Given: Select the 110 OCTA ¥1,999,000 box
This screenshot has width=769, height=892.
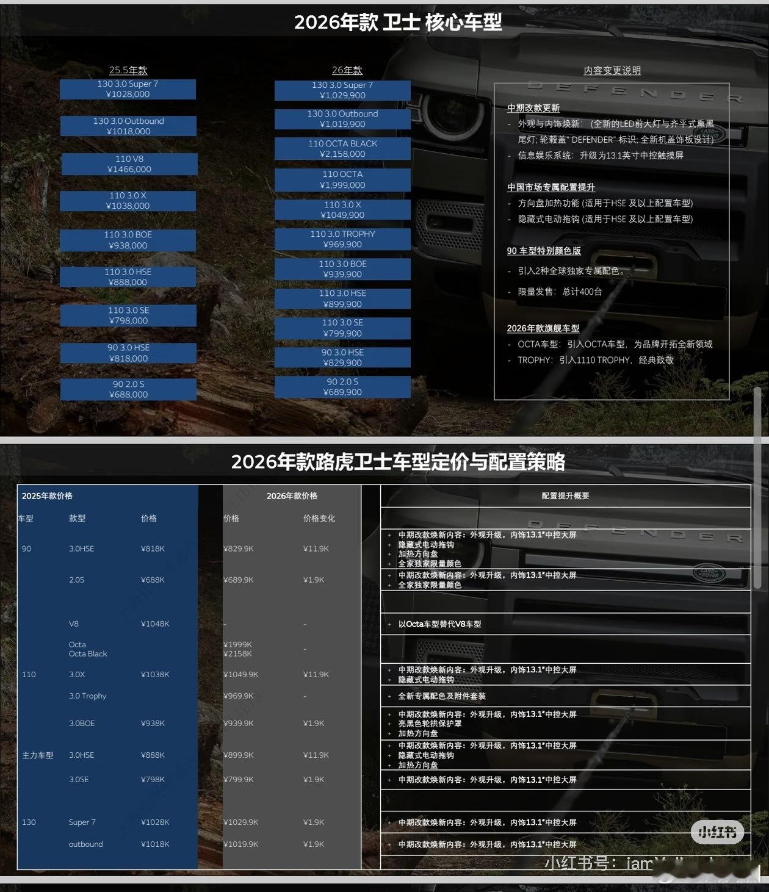Looking at the screenshot, I should click(342, 179).
